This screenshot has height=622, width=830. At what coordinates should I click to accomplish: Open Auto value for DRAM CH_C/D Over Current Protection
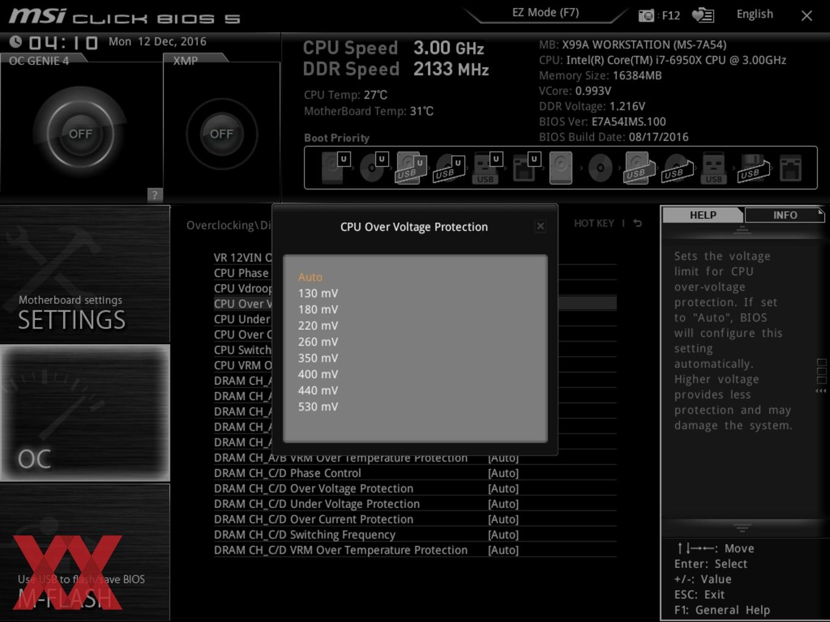pos(503,520)
